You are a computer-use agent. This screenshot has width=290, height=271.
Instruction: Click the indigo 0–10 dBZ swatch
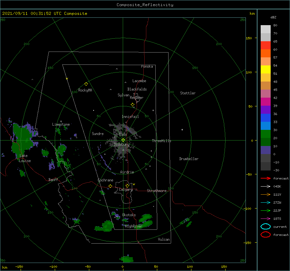[266, 150]
